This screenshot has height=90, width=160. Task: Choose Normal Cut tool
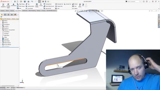67,4
